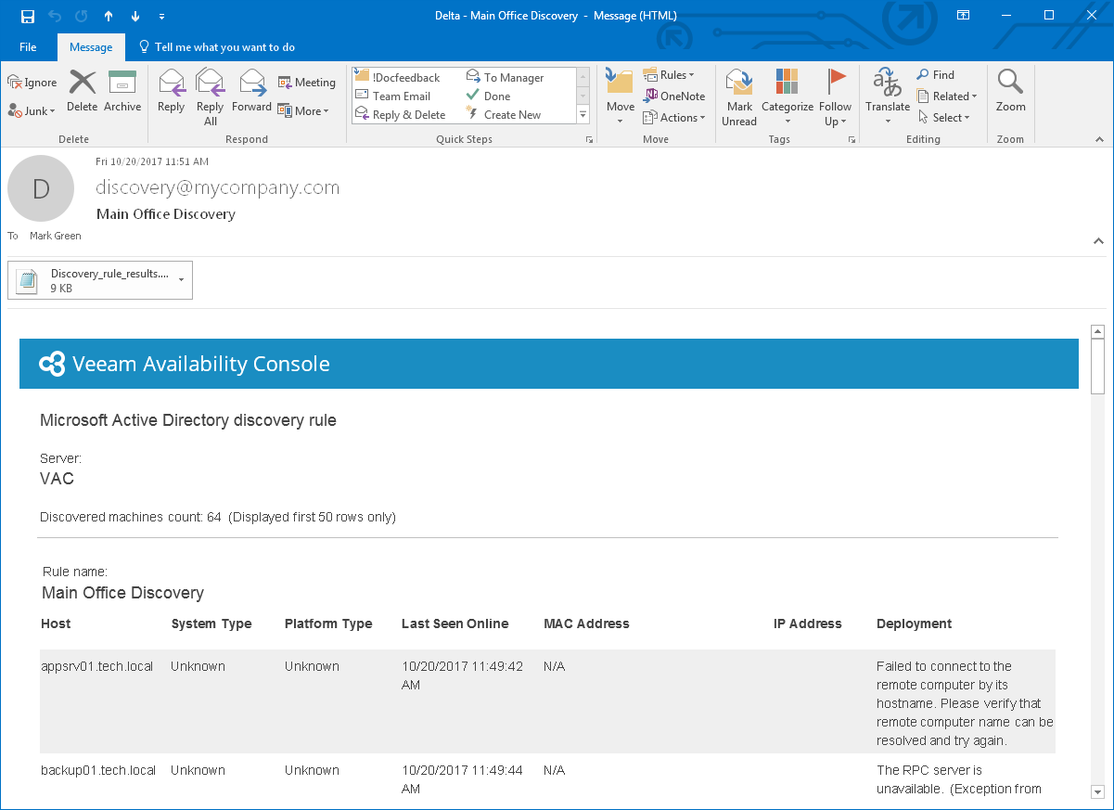
Task: Click the Tell me what you want to do box
Action: click(x=216, y=46)
